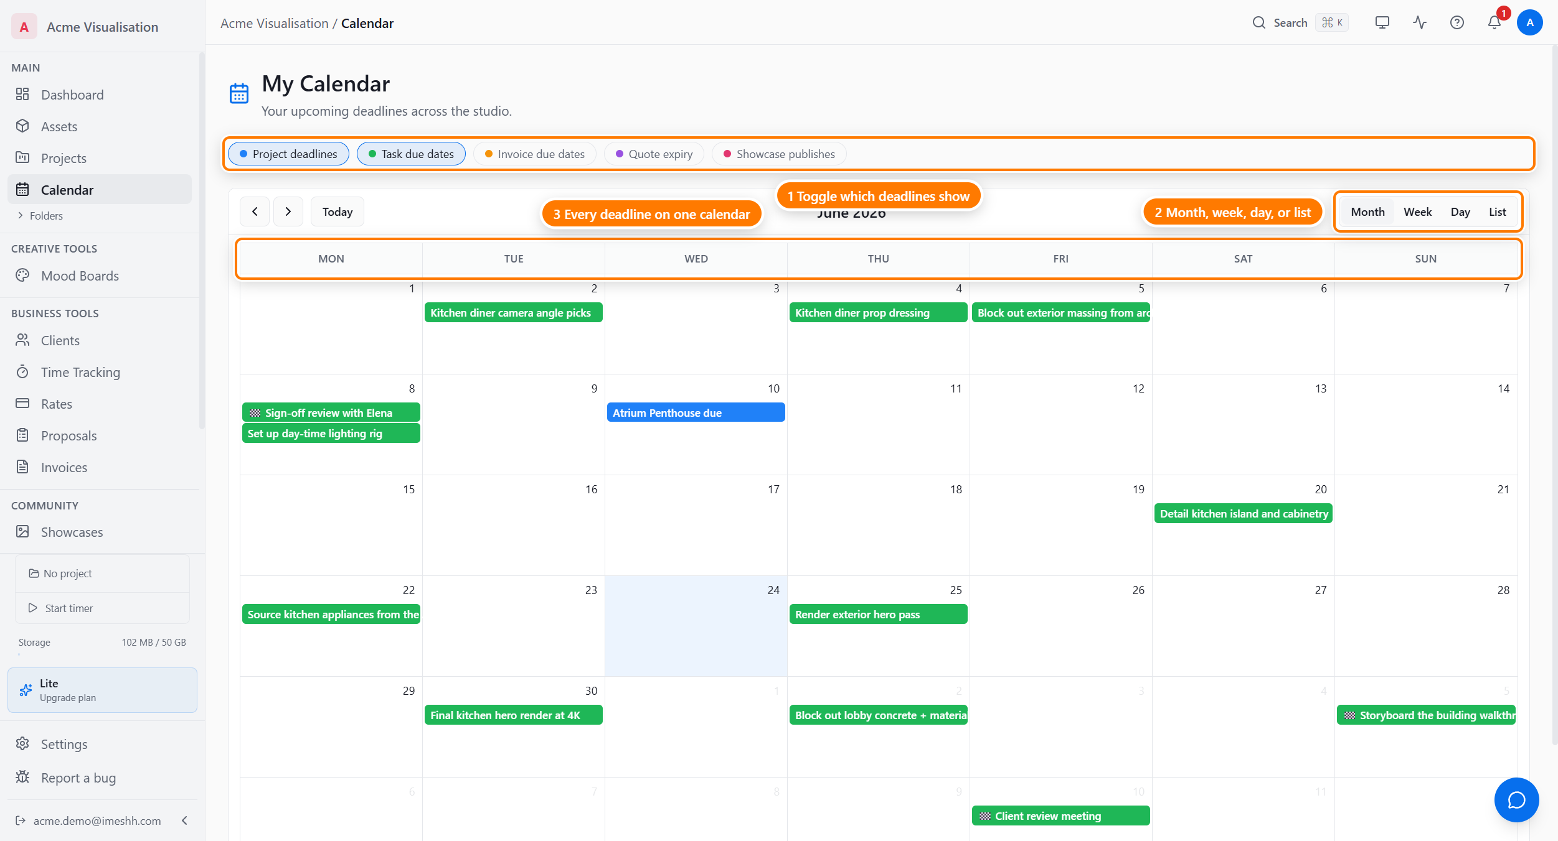Open Render exterior hero pass event

(878, 614)
